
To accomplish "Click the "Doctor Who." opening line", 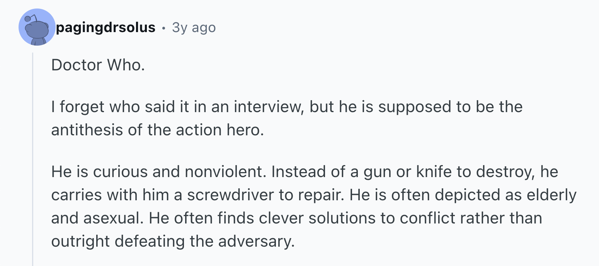I will (x=98, y=65).
